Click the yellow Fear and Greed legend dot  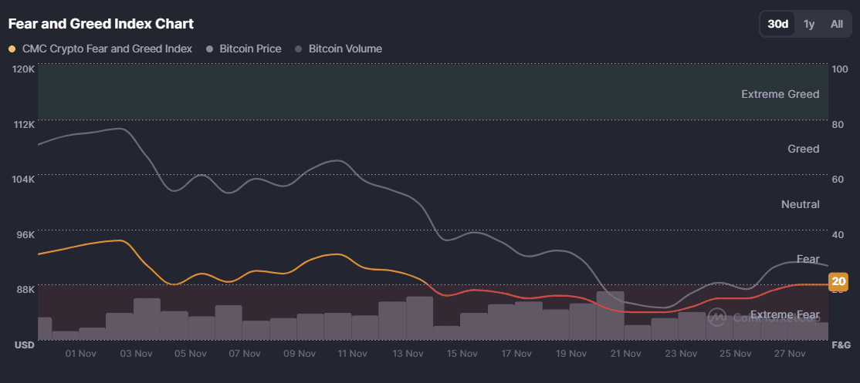(x=12, y=49)
